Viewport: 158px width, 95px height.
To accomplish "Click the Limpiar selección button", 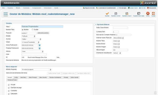I will pyautogui.click(x=68, y=73).
